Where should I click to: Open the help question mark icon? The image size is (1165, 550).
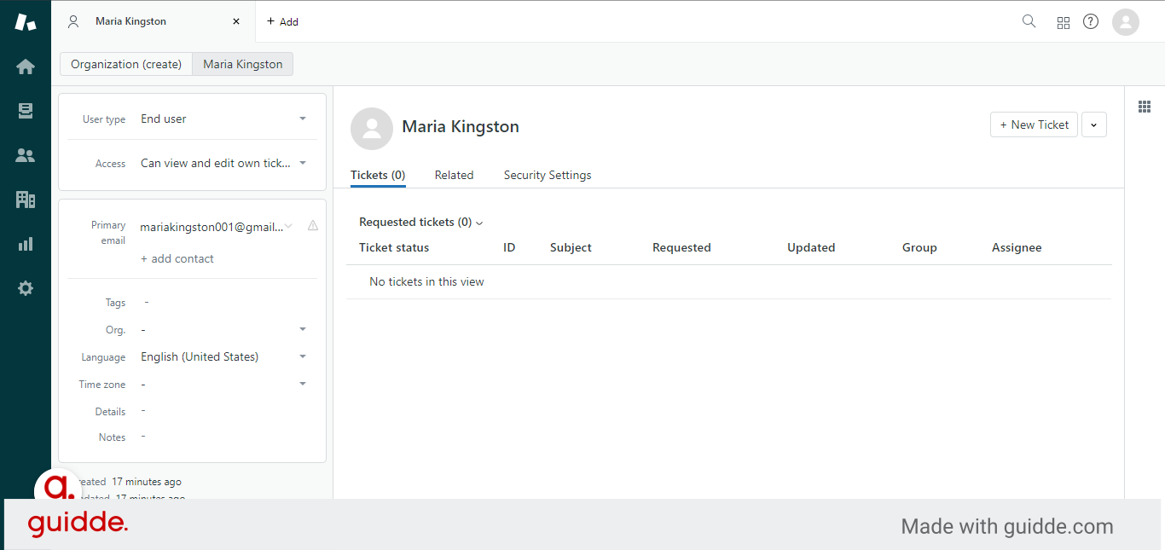(1090, 21)
